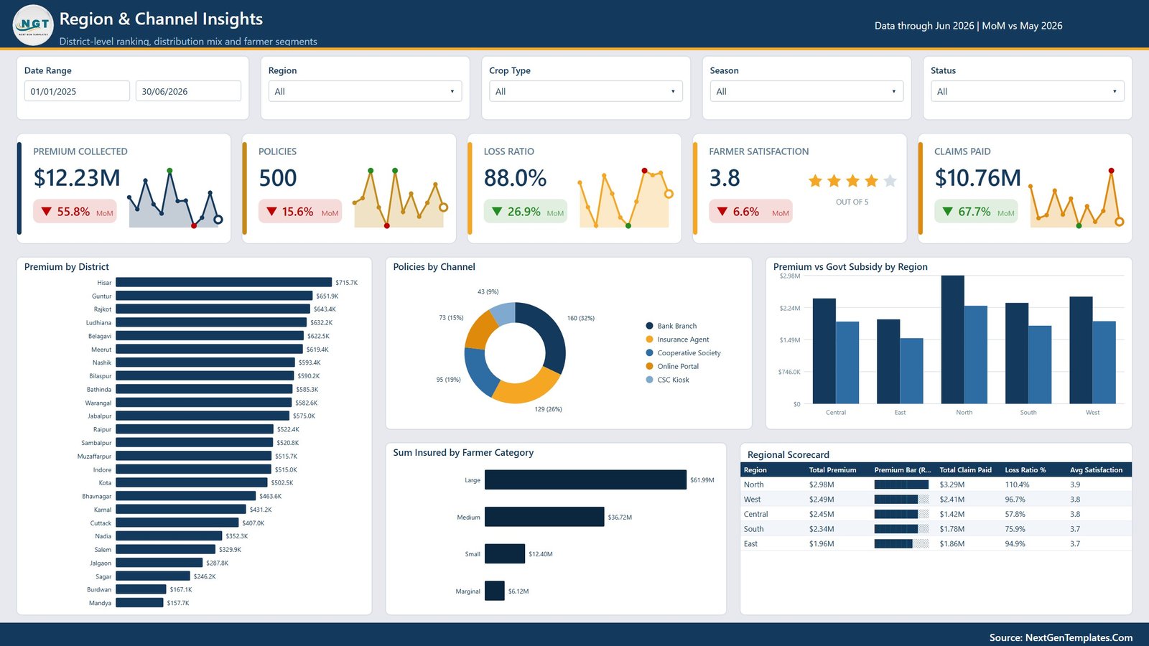Click the Policies sparkline chart

pyautogui.click(x=400, y=198)
